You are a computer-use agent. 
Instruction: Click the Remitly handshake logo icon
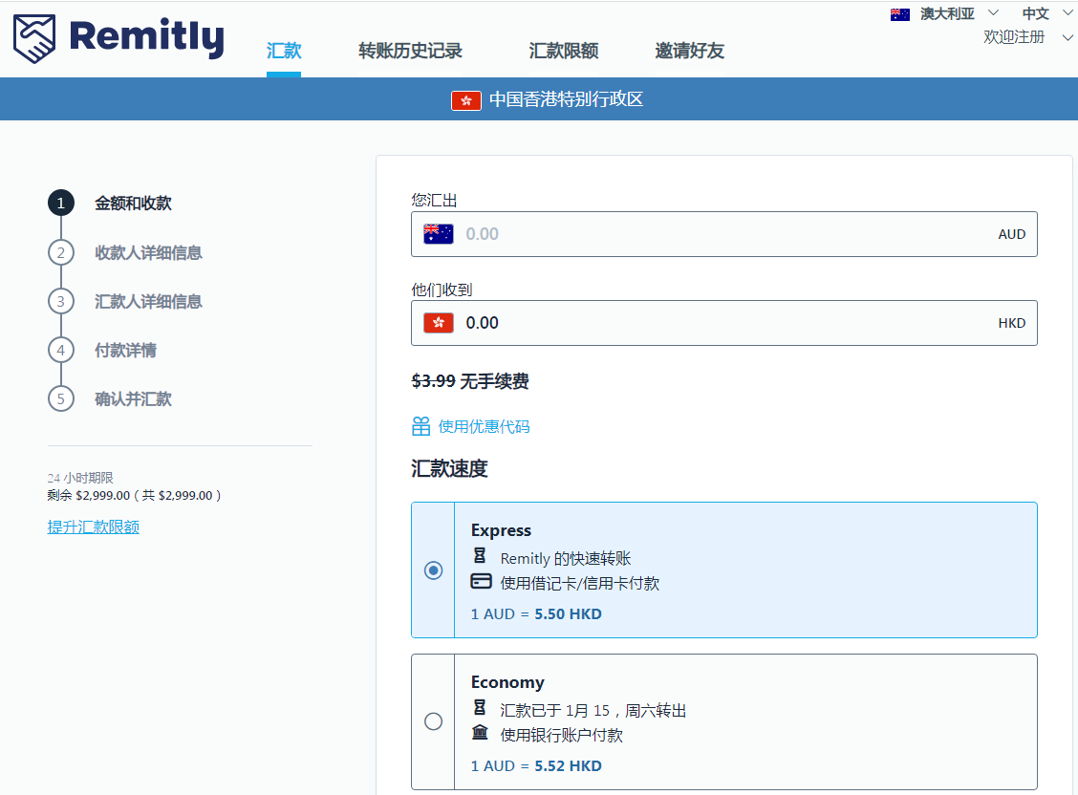(32, 36)
